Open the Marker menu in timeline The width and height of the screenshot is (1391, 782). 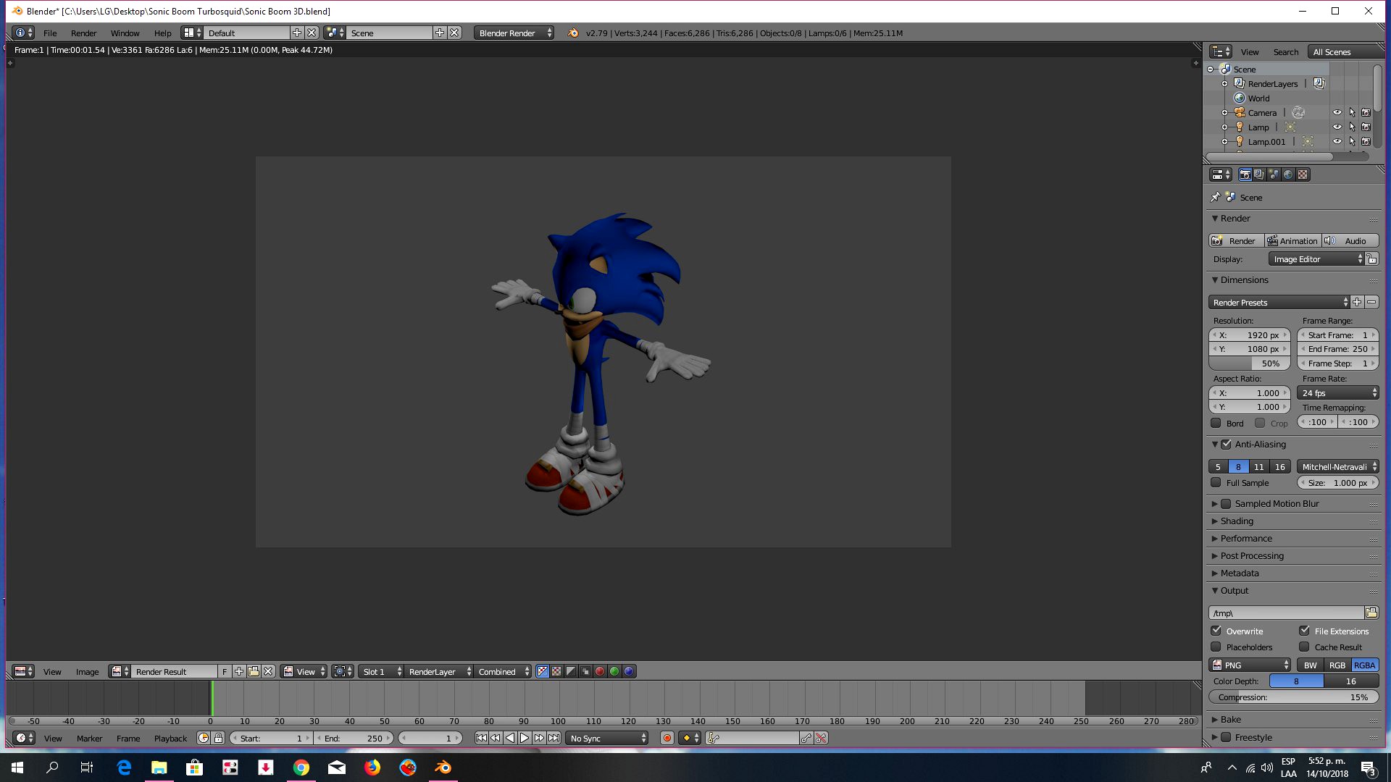(89, 738)
